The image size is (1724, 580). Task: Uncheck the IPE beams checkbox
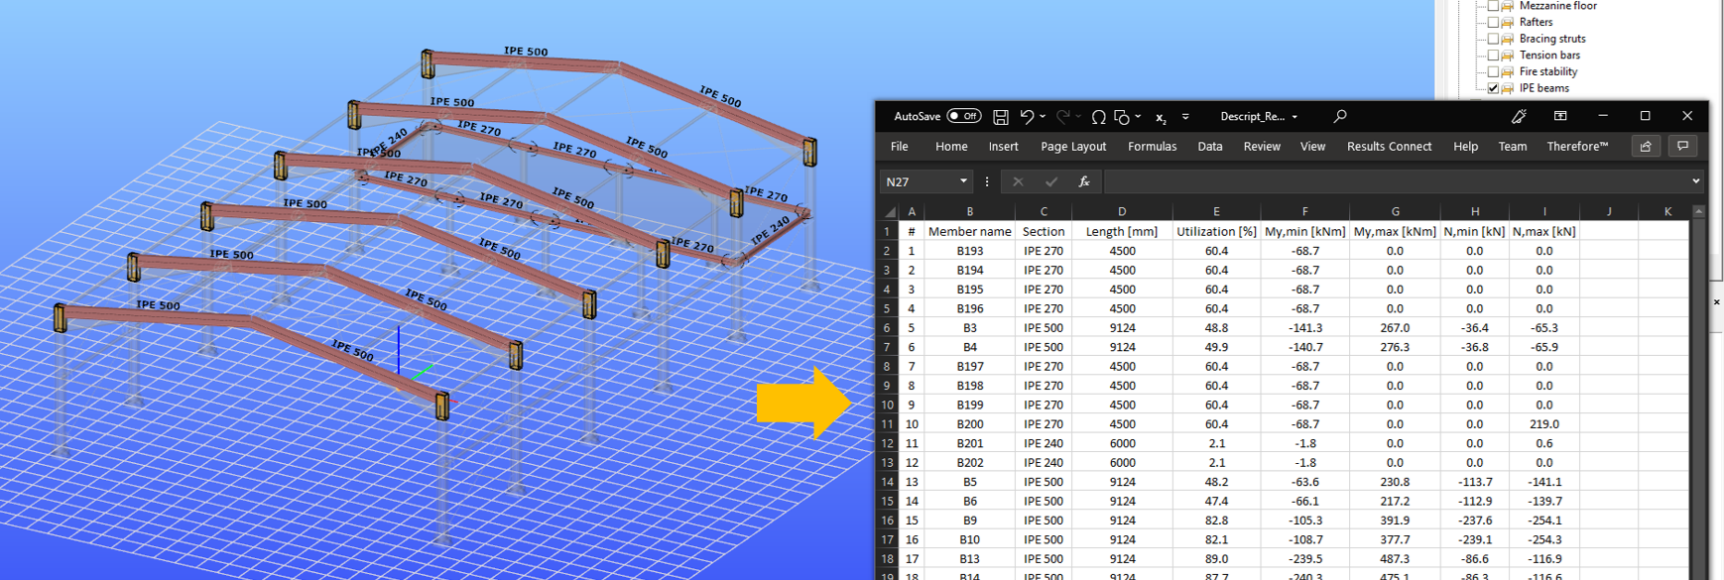click(x=1493, y=88)
